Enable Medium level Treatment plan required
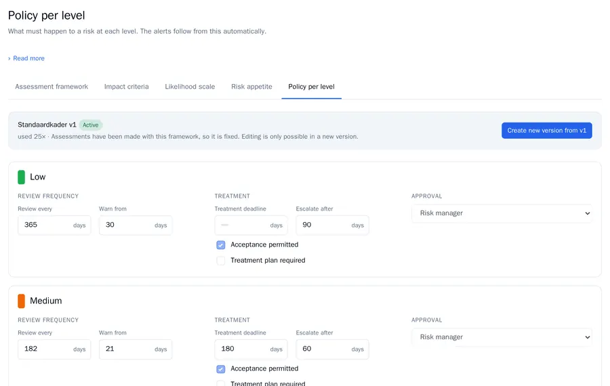 coord(220,383)
